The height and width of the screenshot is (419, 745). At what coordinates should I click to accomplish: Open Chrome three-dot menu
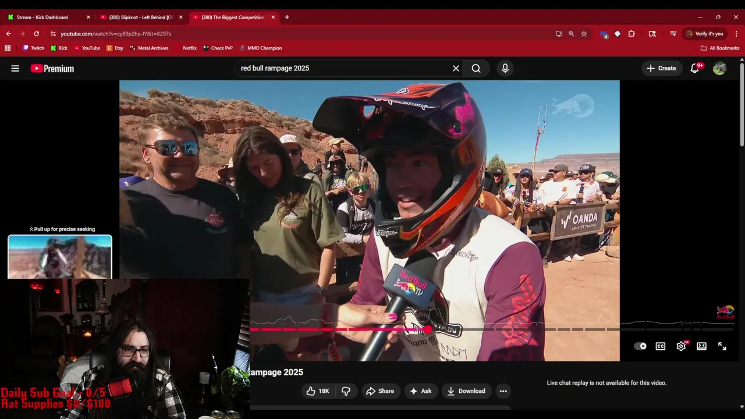736,34
